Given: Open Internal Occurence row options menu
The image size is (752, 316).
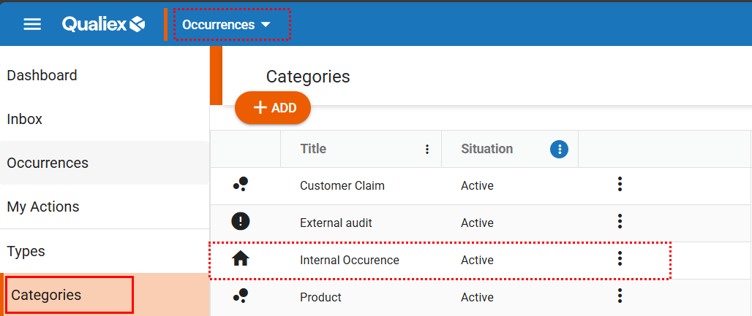Looking at the screenshot, I should (x=620, y=259).
